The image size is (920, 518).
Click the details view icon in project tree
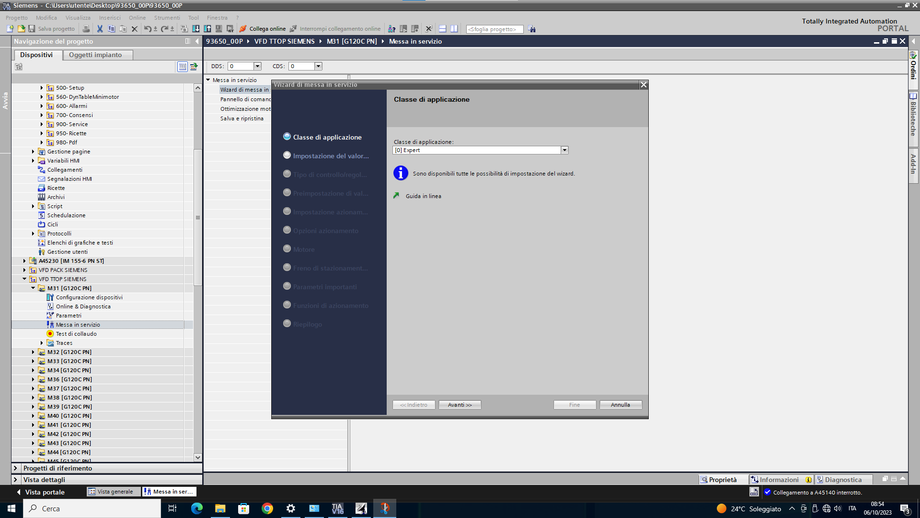click(182, 67)
